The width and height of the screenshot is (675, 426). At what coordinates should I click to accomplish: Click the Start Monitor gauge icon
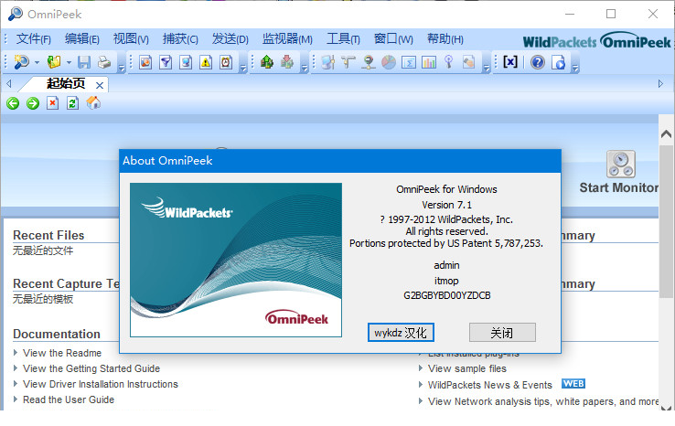tap(621, 164)
